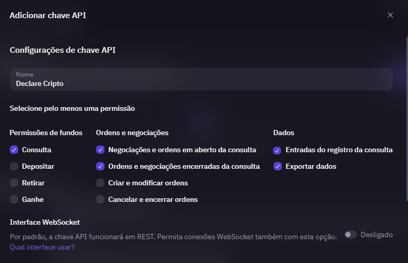Close the Adicionar chave API dialog
The width and height of the screenshot is (408, 263).
point(390,15)
